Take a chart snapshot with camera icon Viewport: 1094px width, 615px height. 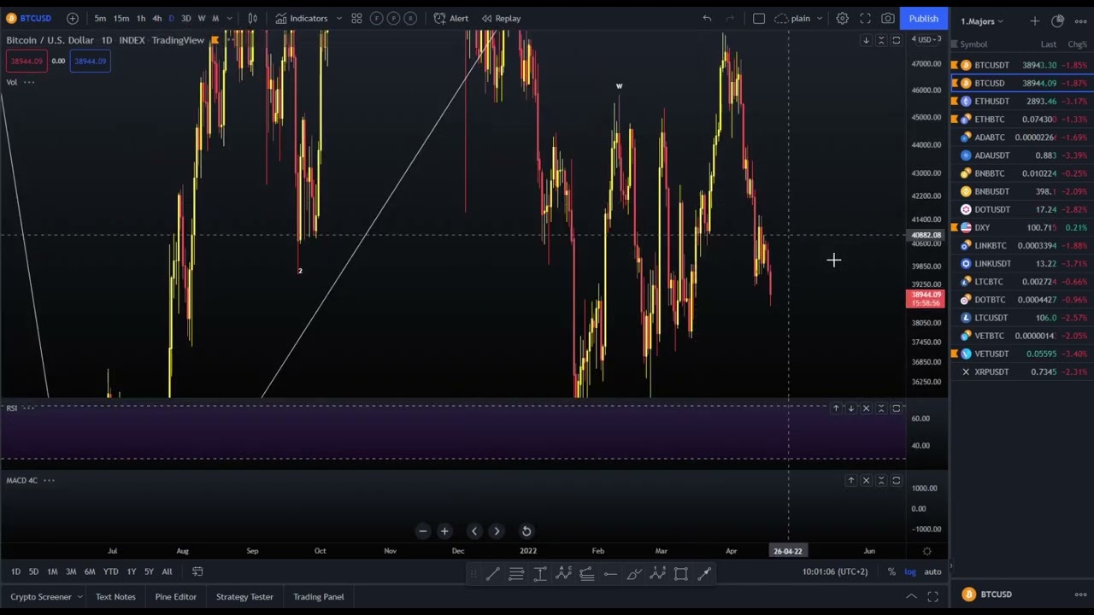pos(888,18)
